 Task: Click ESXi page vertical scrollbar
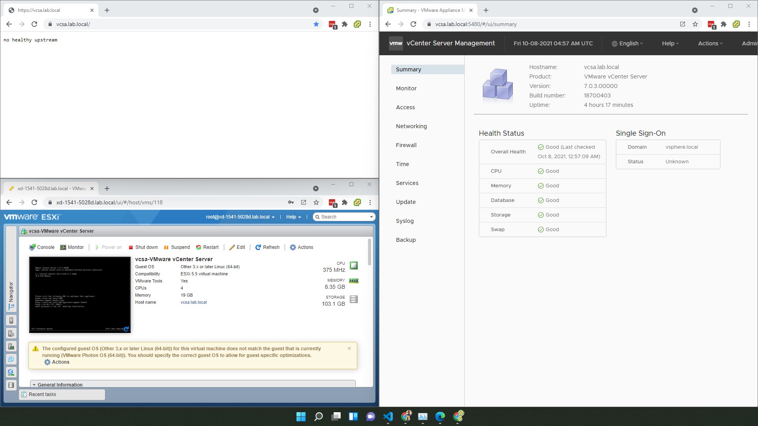point(370,252)
